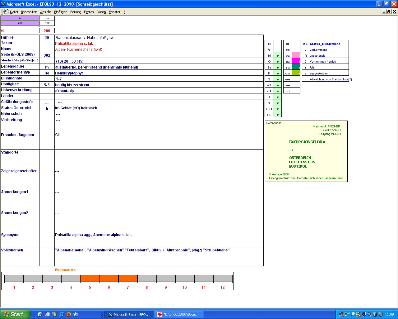Open the Fenster menu
Image resolution: width=398 pixels, height=319 pixels.
point(114,12)
